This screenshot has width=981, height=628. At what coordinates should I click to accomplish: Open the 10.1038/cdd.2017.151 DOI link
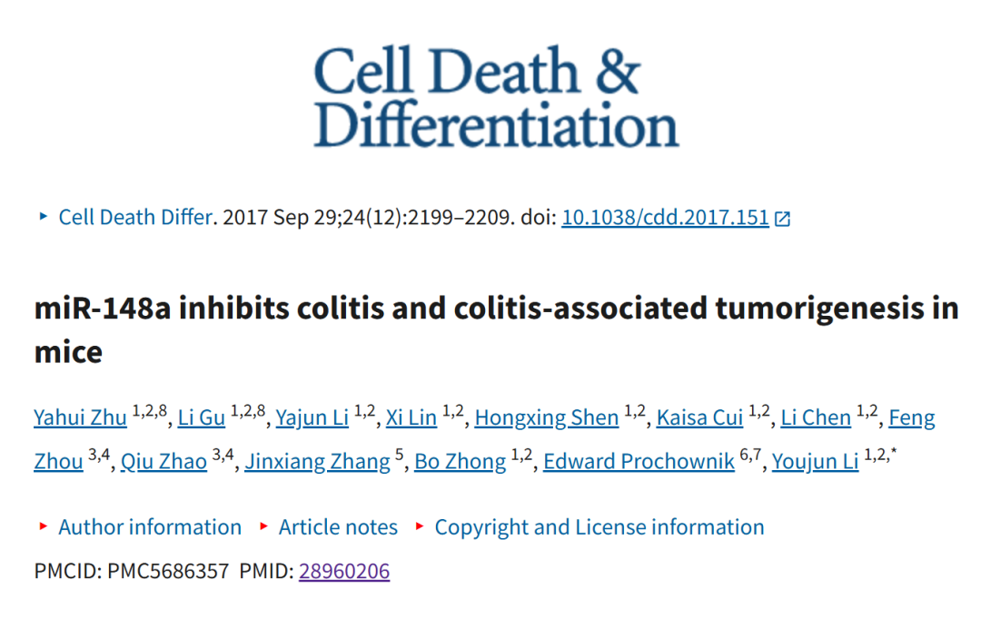665,218
